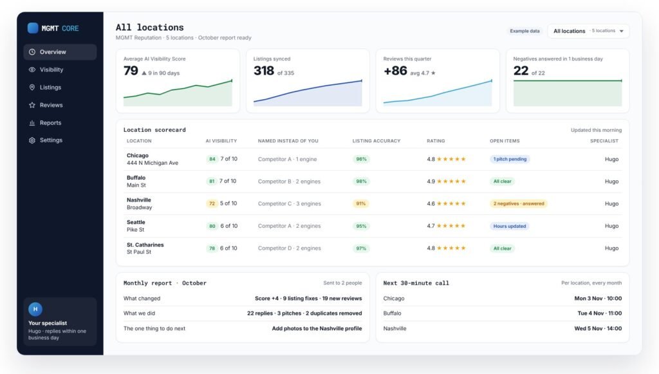
Task: Click the 98% listing accuracy badge
Action: (362, 182)
